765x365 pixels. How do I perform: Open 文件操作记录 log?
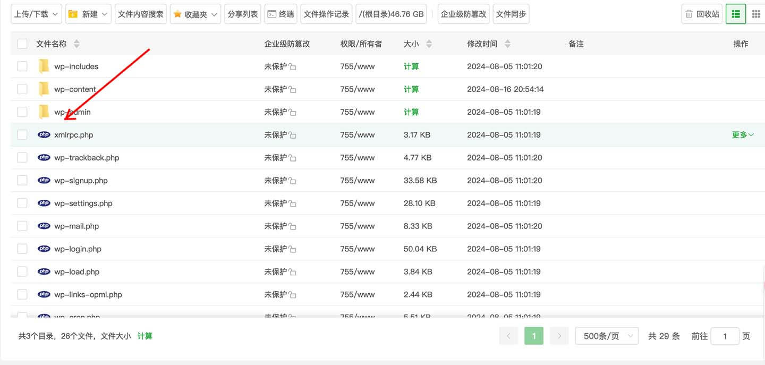pos(326,14)
